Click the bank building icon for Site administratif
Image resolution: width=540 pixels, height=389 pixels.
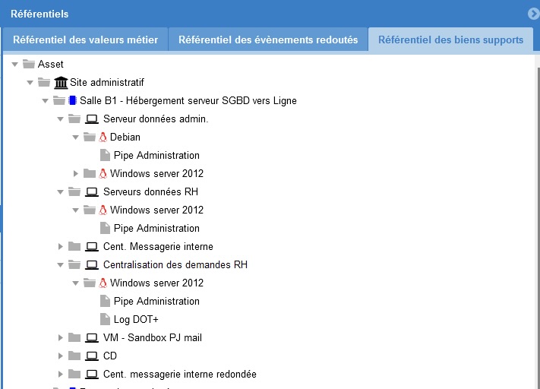pyautogui.click(x=61, y=82)
